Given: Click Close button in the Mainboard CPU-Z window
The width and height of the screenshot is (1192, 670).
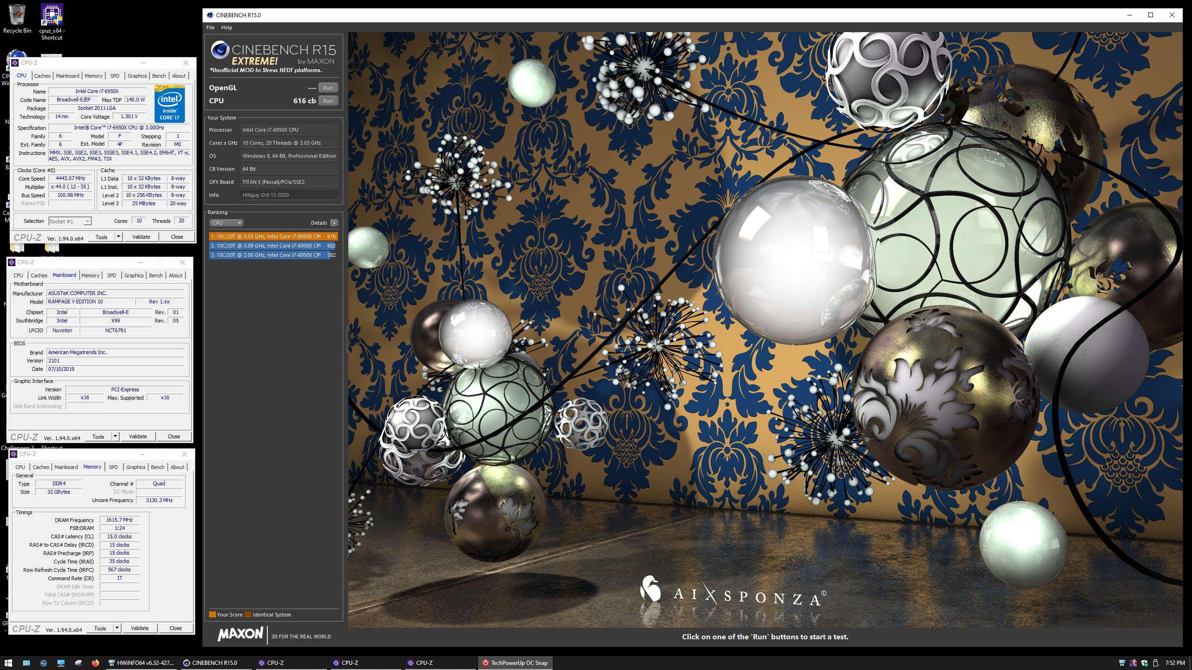Looking at the screenshot, I should point(174,436).
